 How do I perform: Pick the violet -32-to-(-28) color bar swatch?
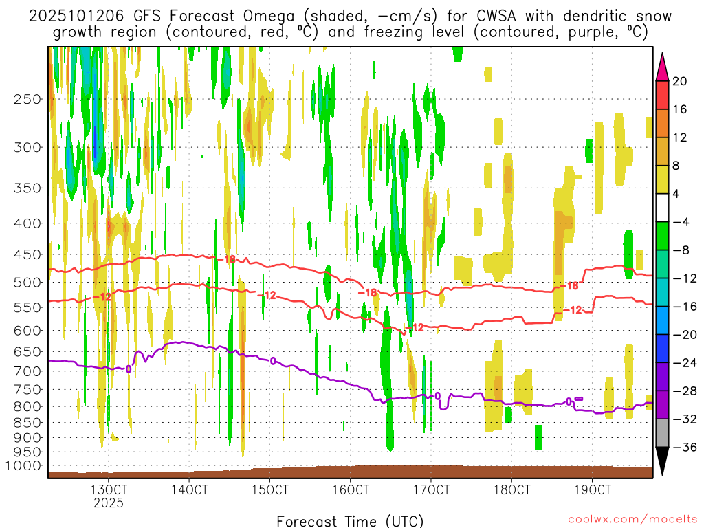[x=662, y=405]
